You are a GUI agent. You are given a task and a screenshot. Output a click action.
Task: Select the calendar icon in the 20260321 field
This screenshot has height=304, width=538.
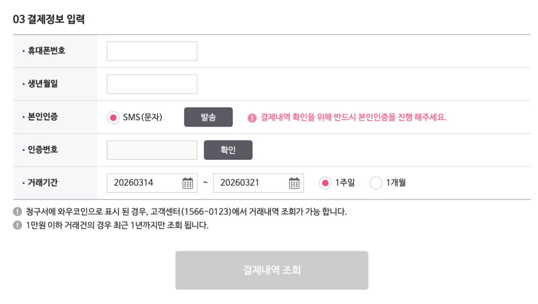295,183
